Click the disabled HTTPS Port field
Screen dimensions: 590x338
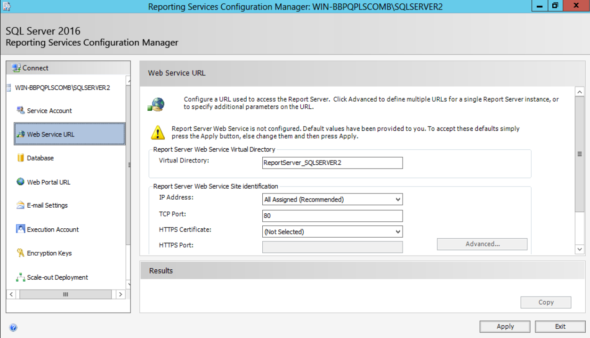332,247
